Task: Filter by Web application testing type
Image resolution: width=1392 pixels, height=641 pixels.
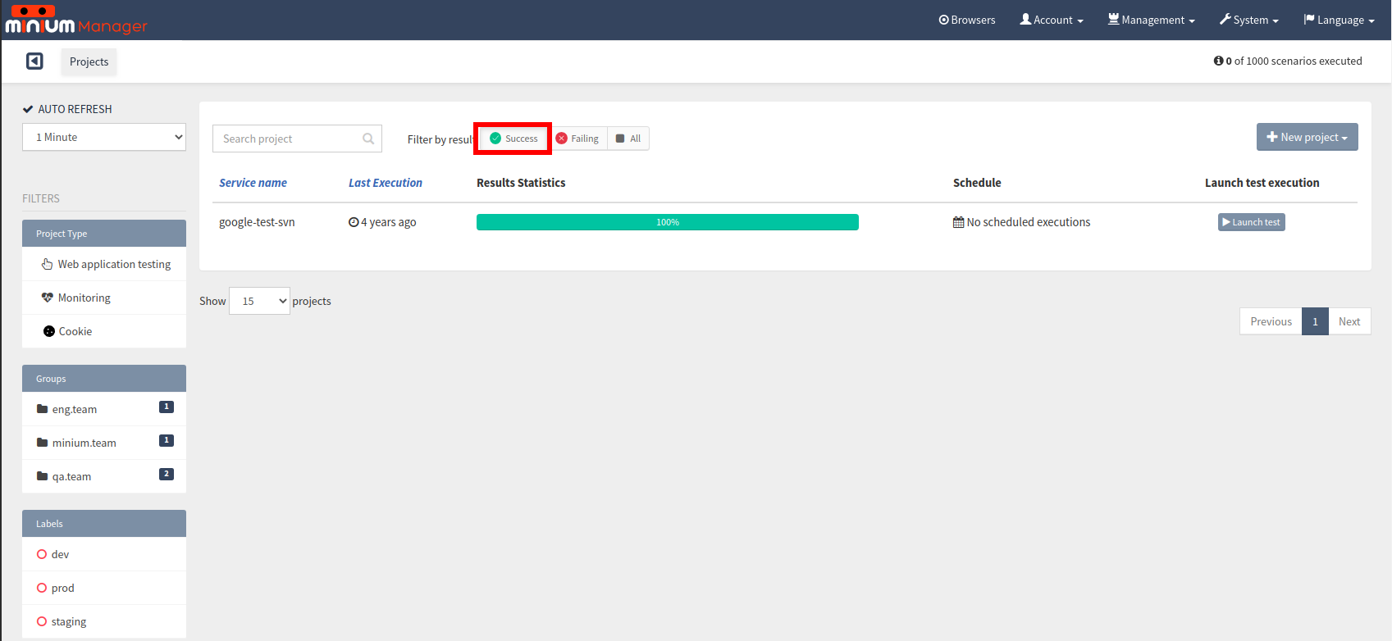Action: click(104, 264)
